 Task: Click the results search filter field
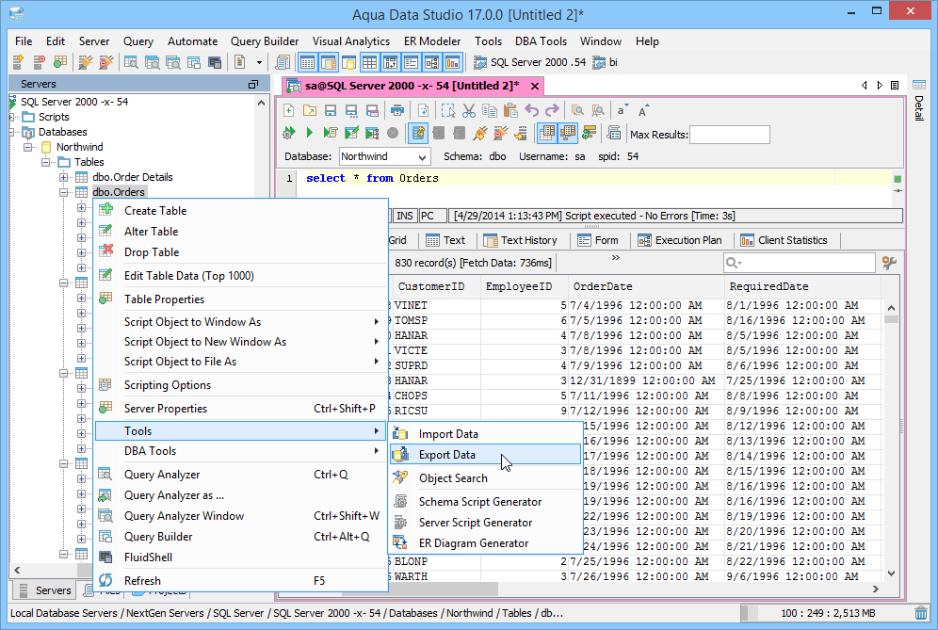pyautogui.click(x=800, y=263)
